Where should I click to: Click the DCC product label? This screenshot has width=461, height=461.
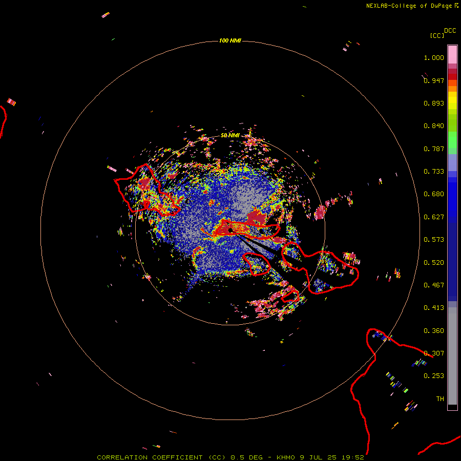point(450,31)
